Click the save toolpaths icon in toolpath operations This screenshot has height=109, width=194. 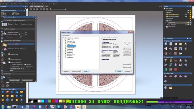(166, 44)
